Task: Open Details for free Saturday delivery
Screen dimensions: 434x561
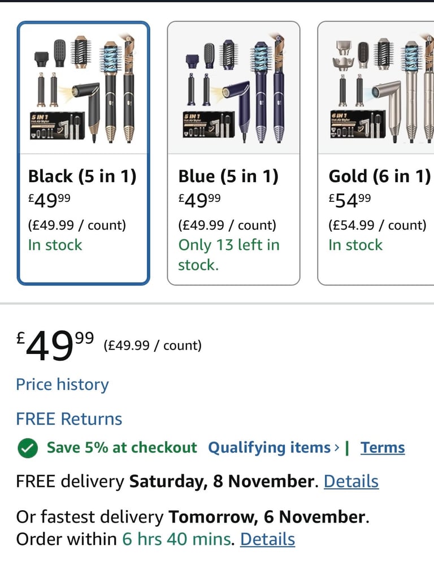Action: click(x=351, y=482)
